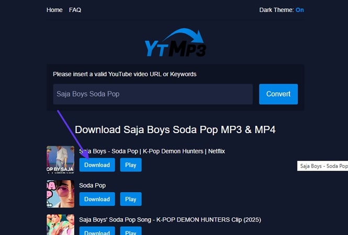The height and width of the screenshot is (235, 348).
Task: Open the Home link
Action: click(54, 10)
